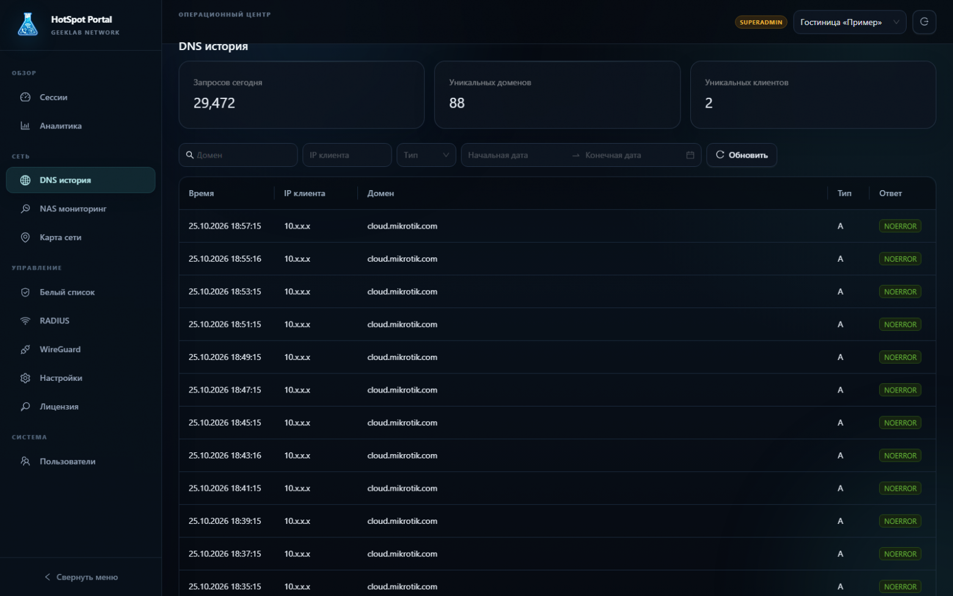This screenshot has height=596, width=953.
Task: Open the Сессии menu item
Action: [x=81, y=97]
